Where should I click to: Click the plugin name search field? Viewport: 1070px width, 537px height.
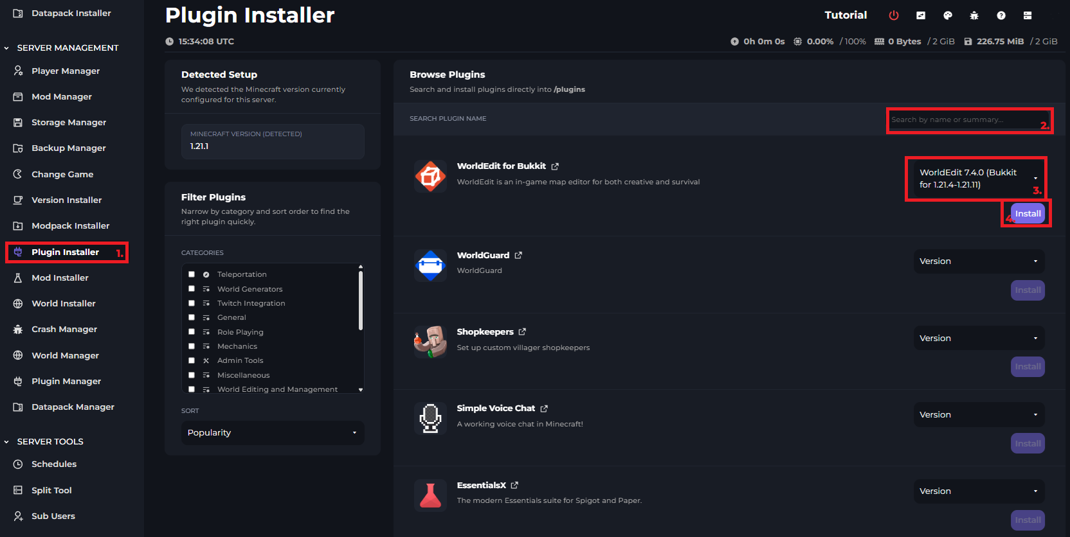[963, 120]
